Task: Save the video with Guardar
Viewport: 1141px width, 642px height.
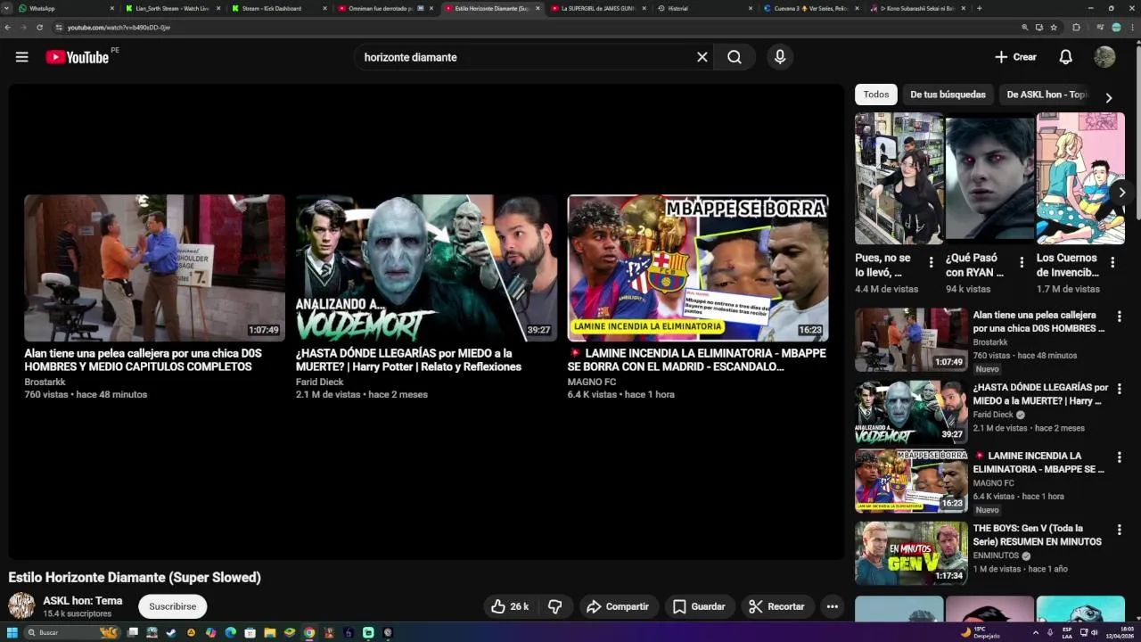Action: [699, 606]
